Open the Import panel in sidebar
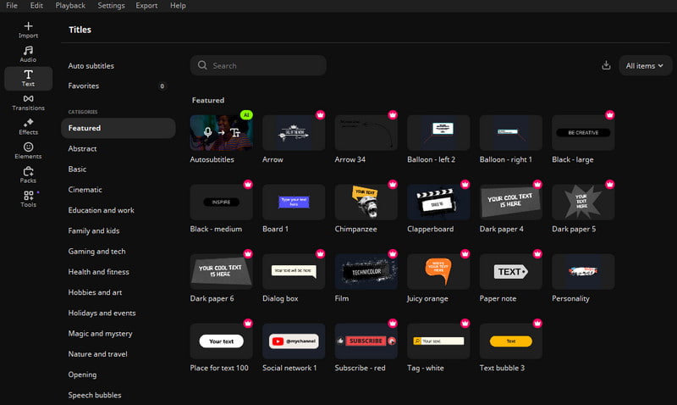Screen dimensions: 677x405 28,30
